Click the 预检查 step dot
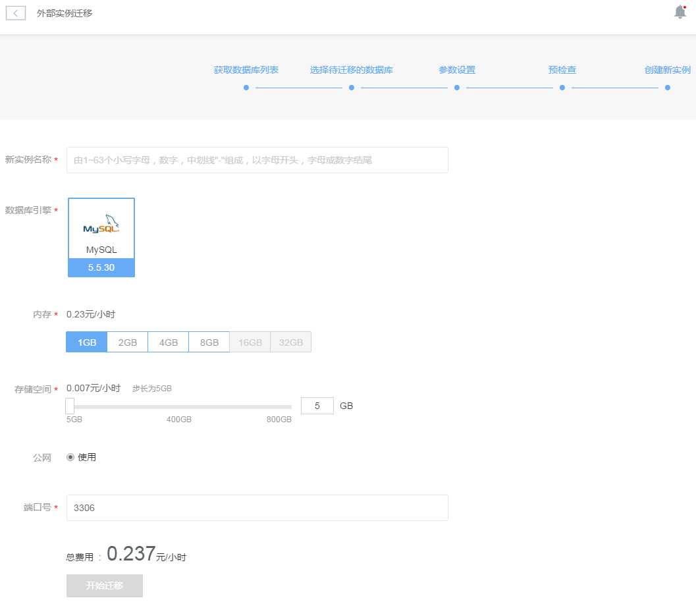Screen dimensions: 696x602 (562, 87)
